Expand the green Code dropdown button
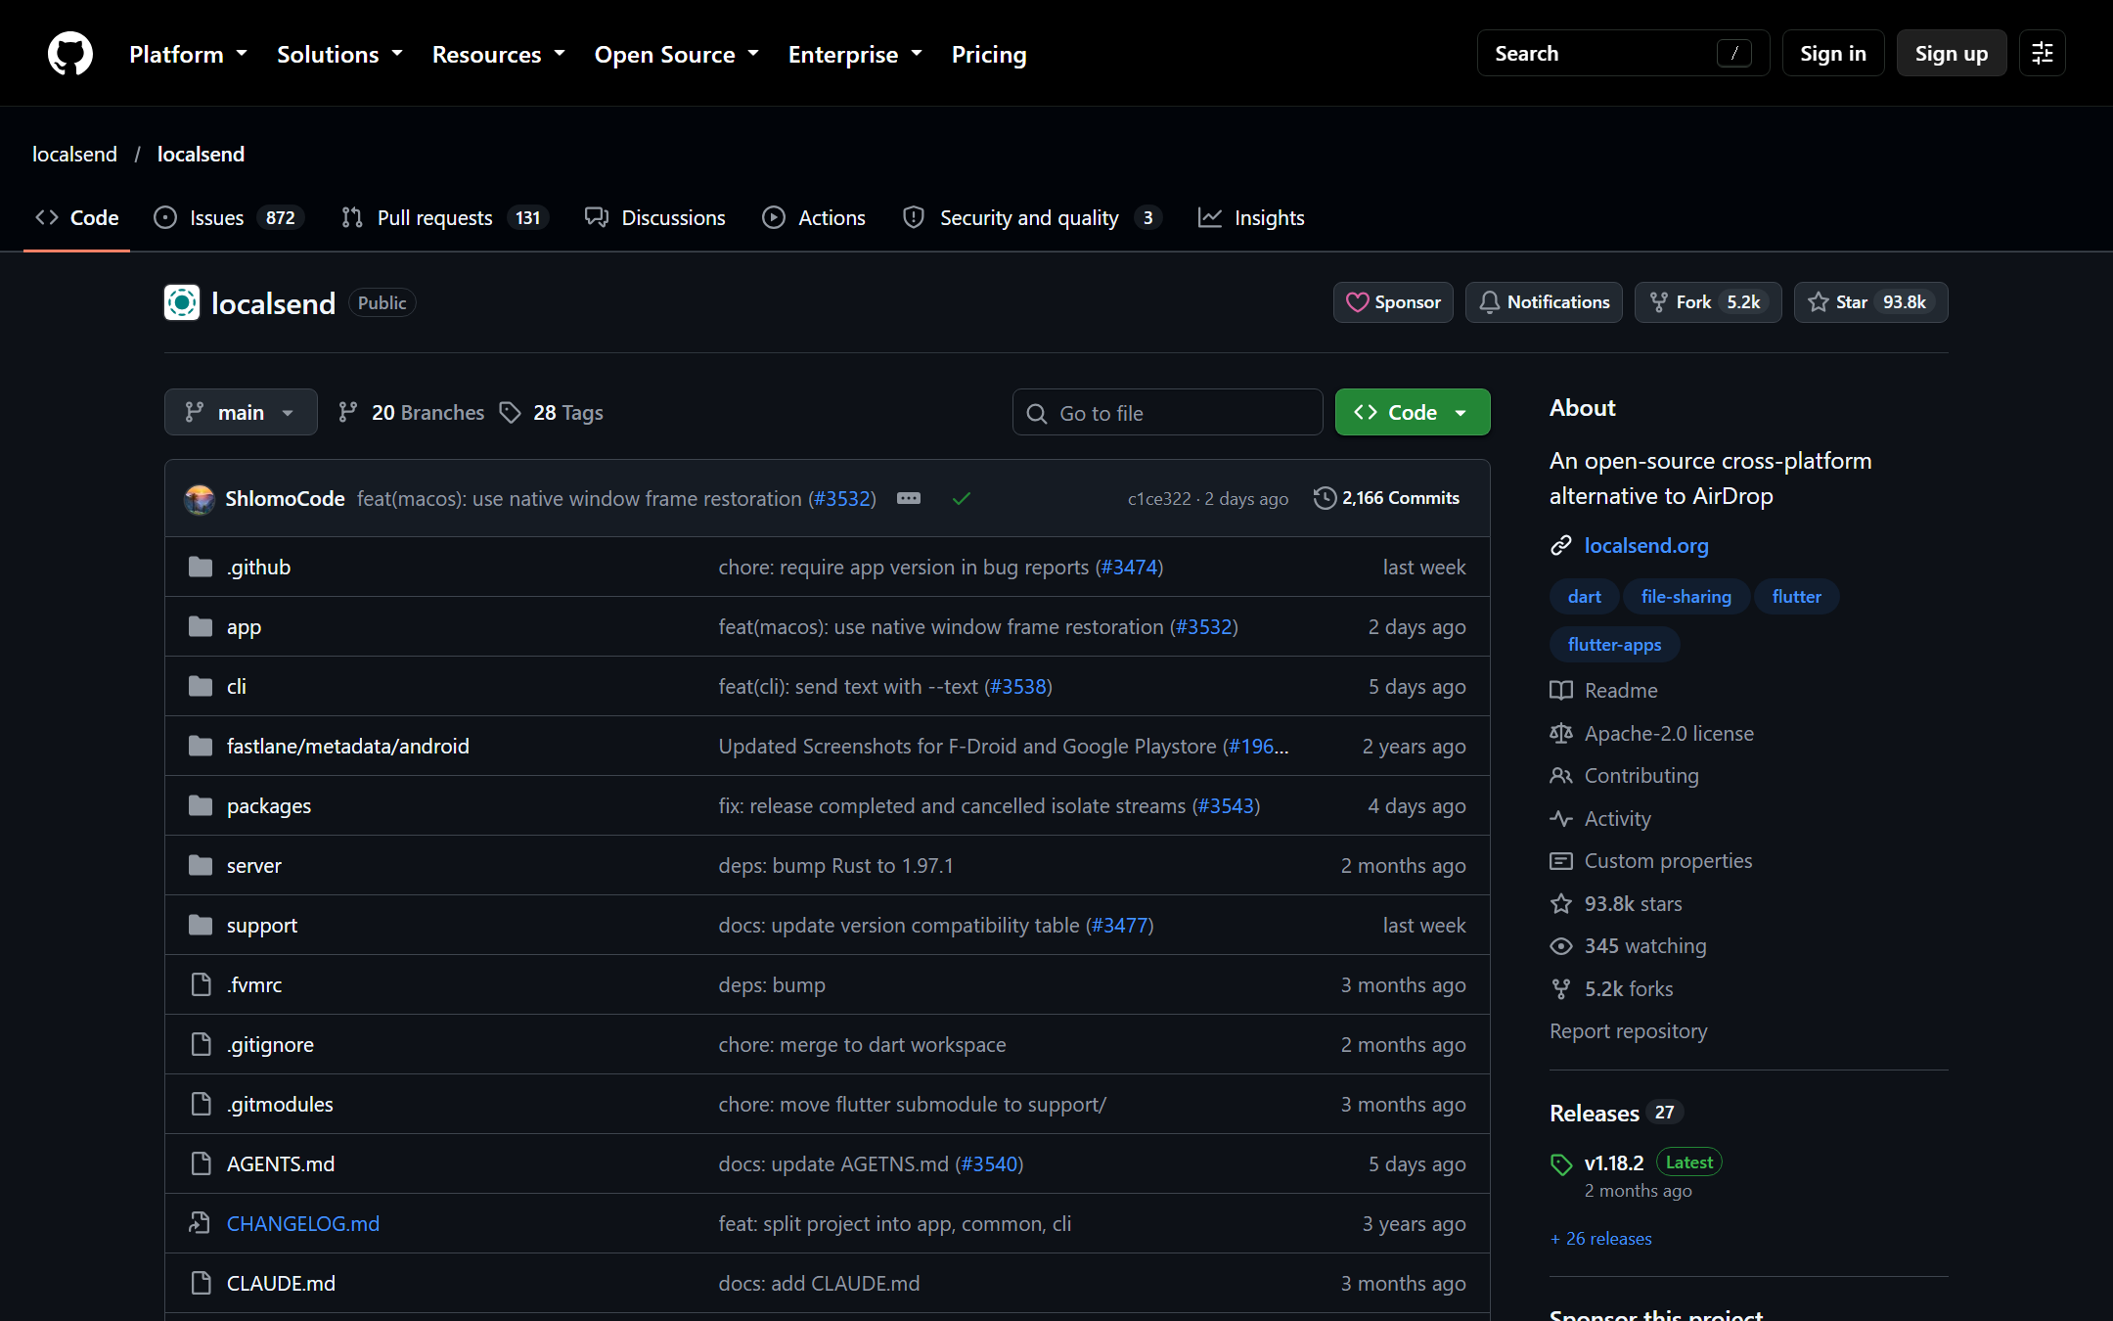2113x1321 pixels. pos(1413,412)
